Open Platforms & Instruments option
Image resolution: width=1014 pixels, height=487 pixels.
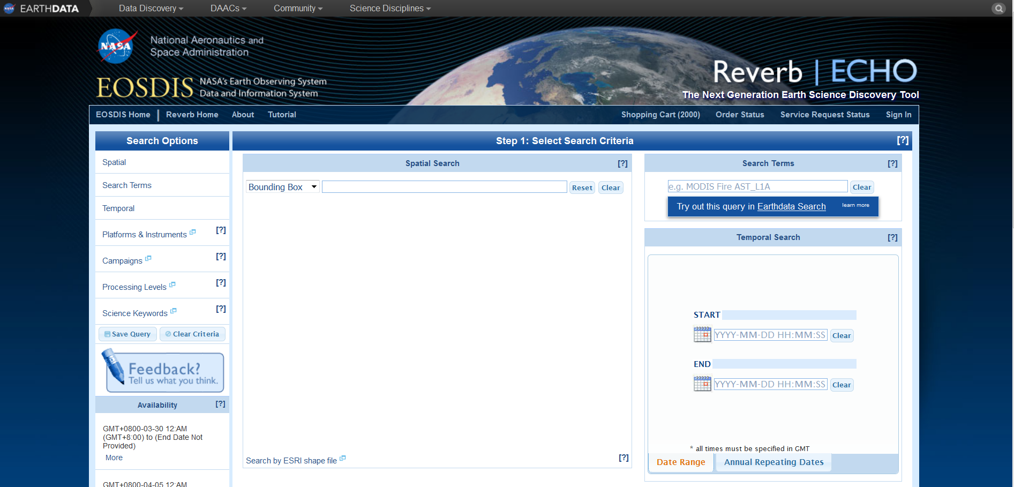pyautogui.click(x=145, y=235)
